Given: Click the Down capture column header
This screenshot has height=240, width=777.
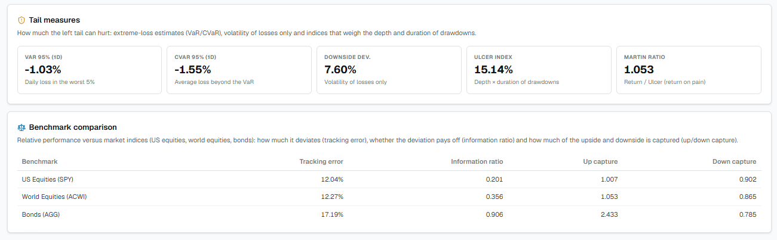Looking at the screenshot, I should [735, 161].
